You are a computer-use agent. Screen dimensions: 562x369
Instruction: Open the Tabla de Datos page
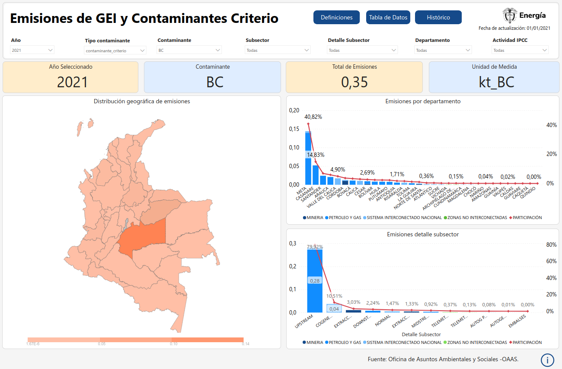point(388,17)
